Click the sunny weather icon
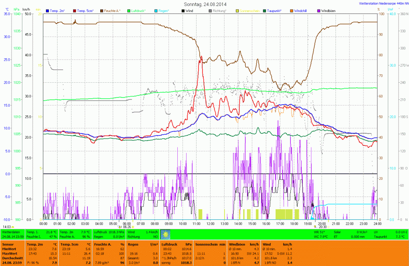Screen dimensions: 409x266 (x=165, y=234)
